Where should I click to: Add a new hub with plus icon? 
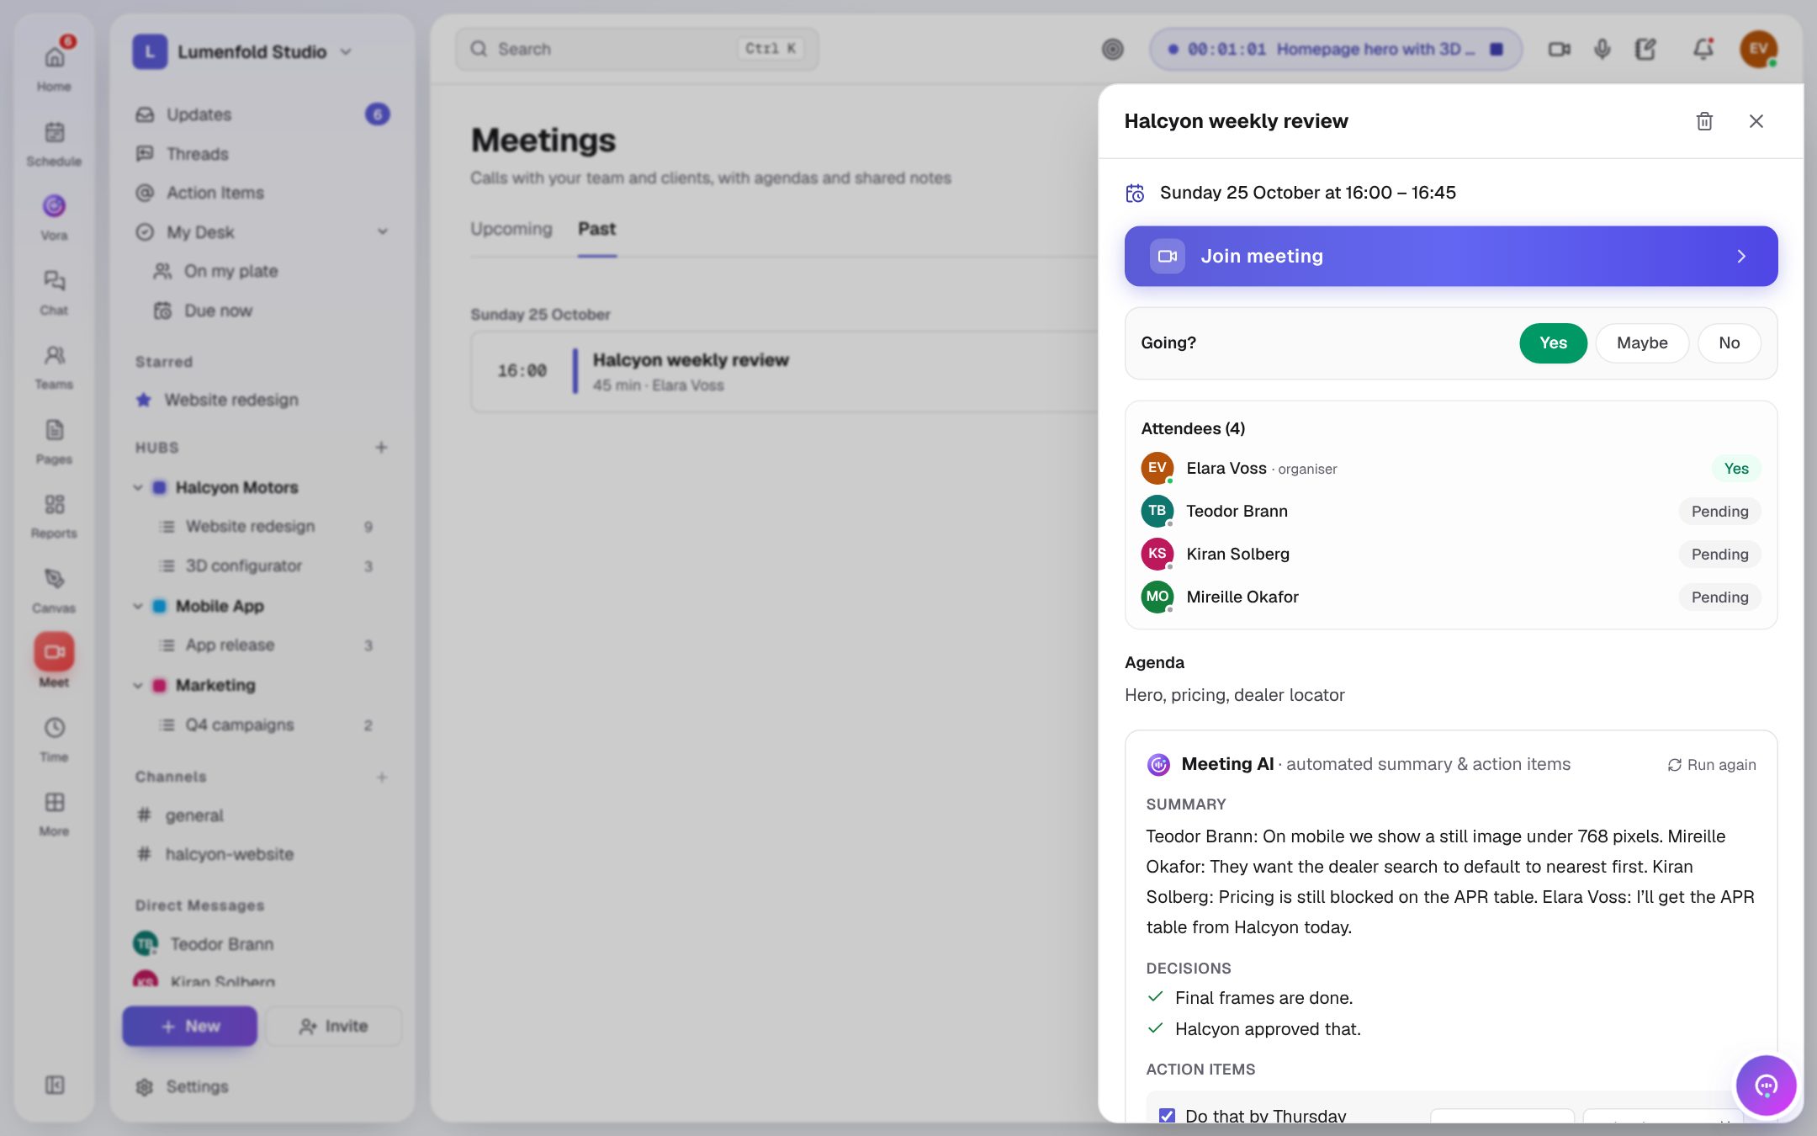click(x=381, y=447)
